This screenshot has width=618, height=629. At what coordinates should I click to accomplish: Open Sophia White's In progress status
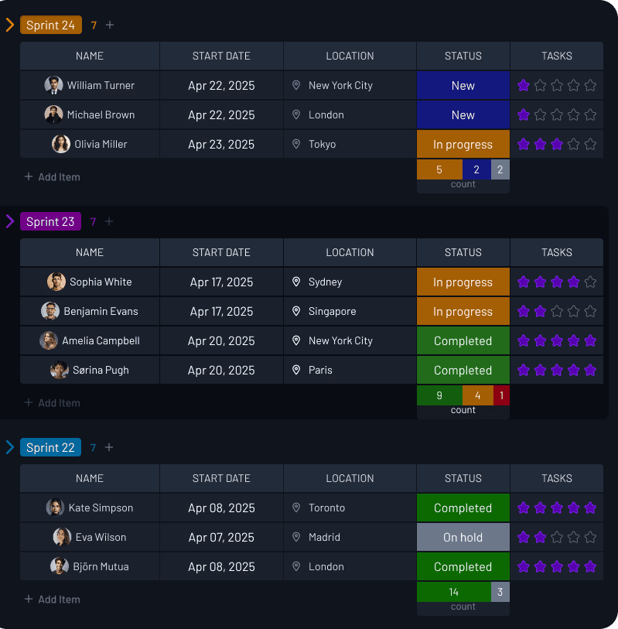[463, 282]
